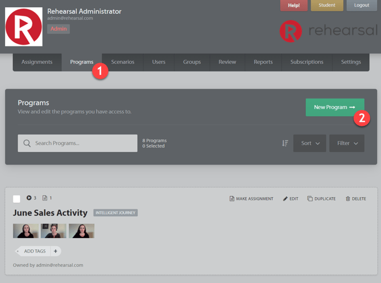Click the video count icon on program card
This screenshot has width=381, height=283.
[x=29, y=198]
